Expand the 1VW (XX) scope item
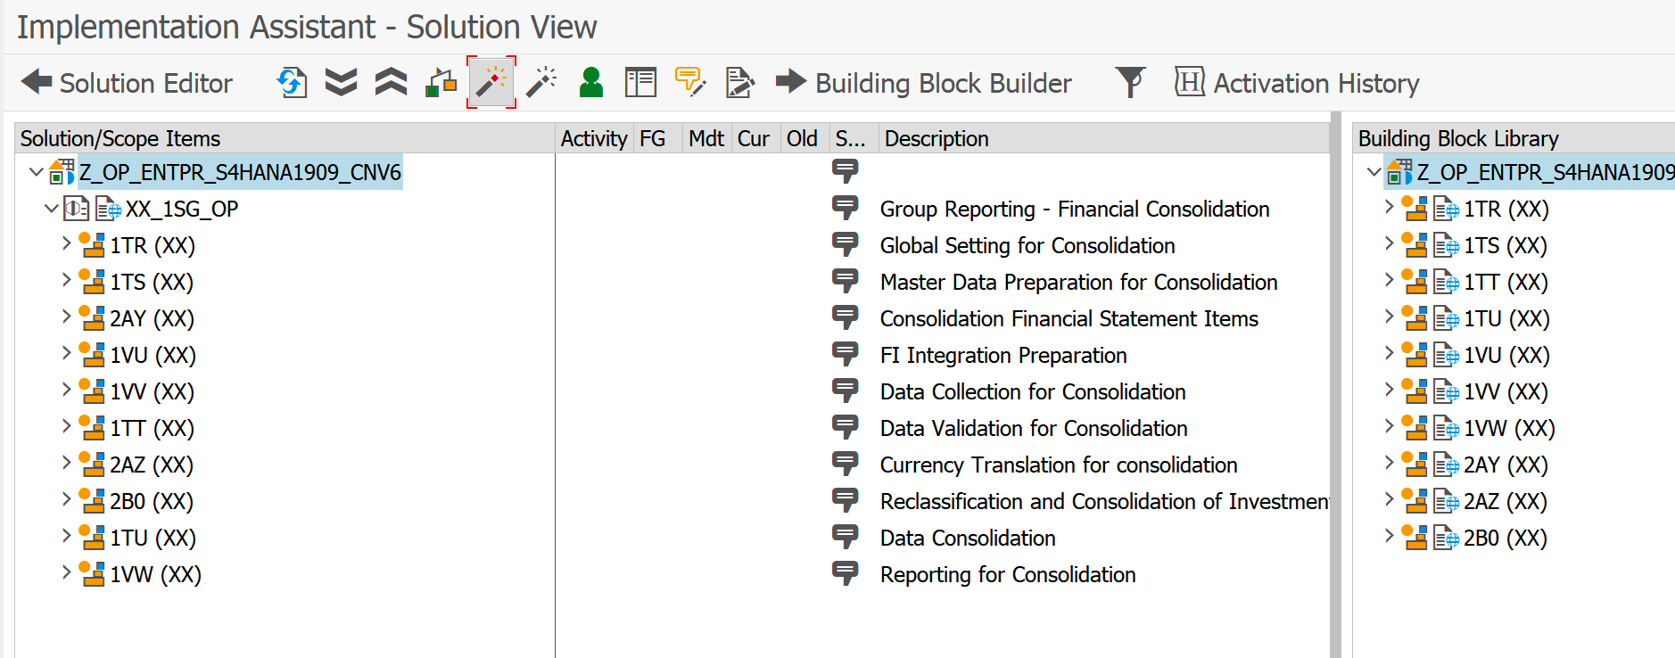1675x658 pixels. [67, 572]
